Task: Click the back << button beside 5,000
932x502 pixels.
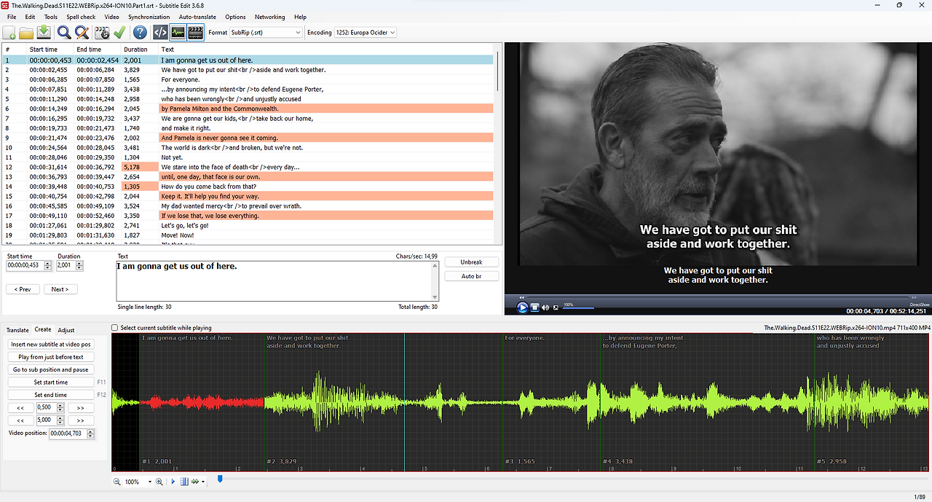Action: (x=20, y=420)
